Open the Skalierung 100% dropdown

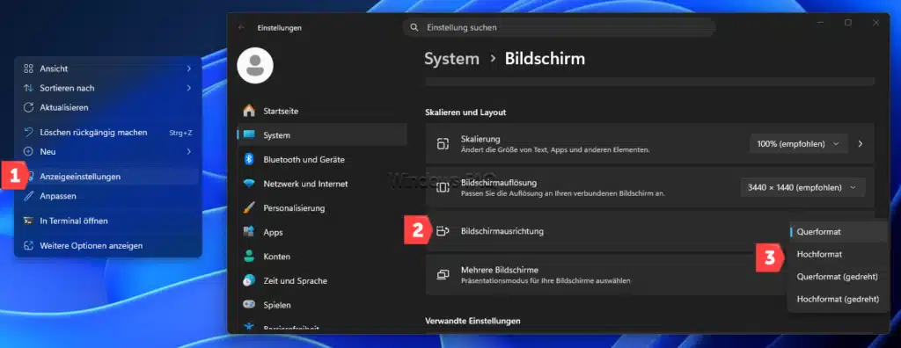(x=798, y=143)
